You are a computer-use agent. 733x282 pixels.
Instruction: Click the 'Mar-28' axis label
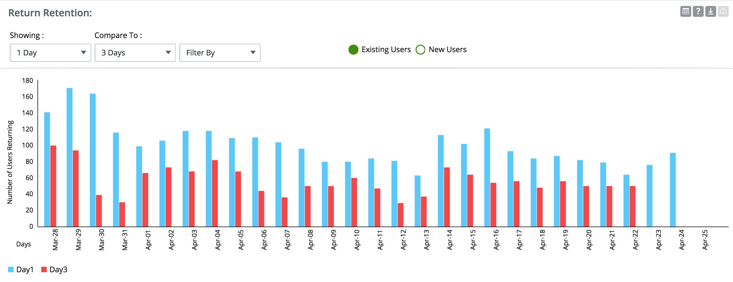[x=55, y=240]
